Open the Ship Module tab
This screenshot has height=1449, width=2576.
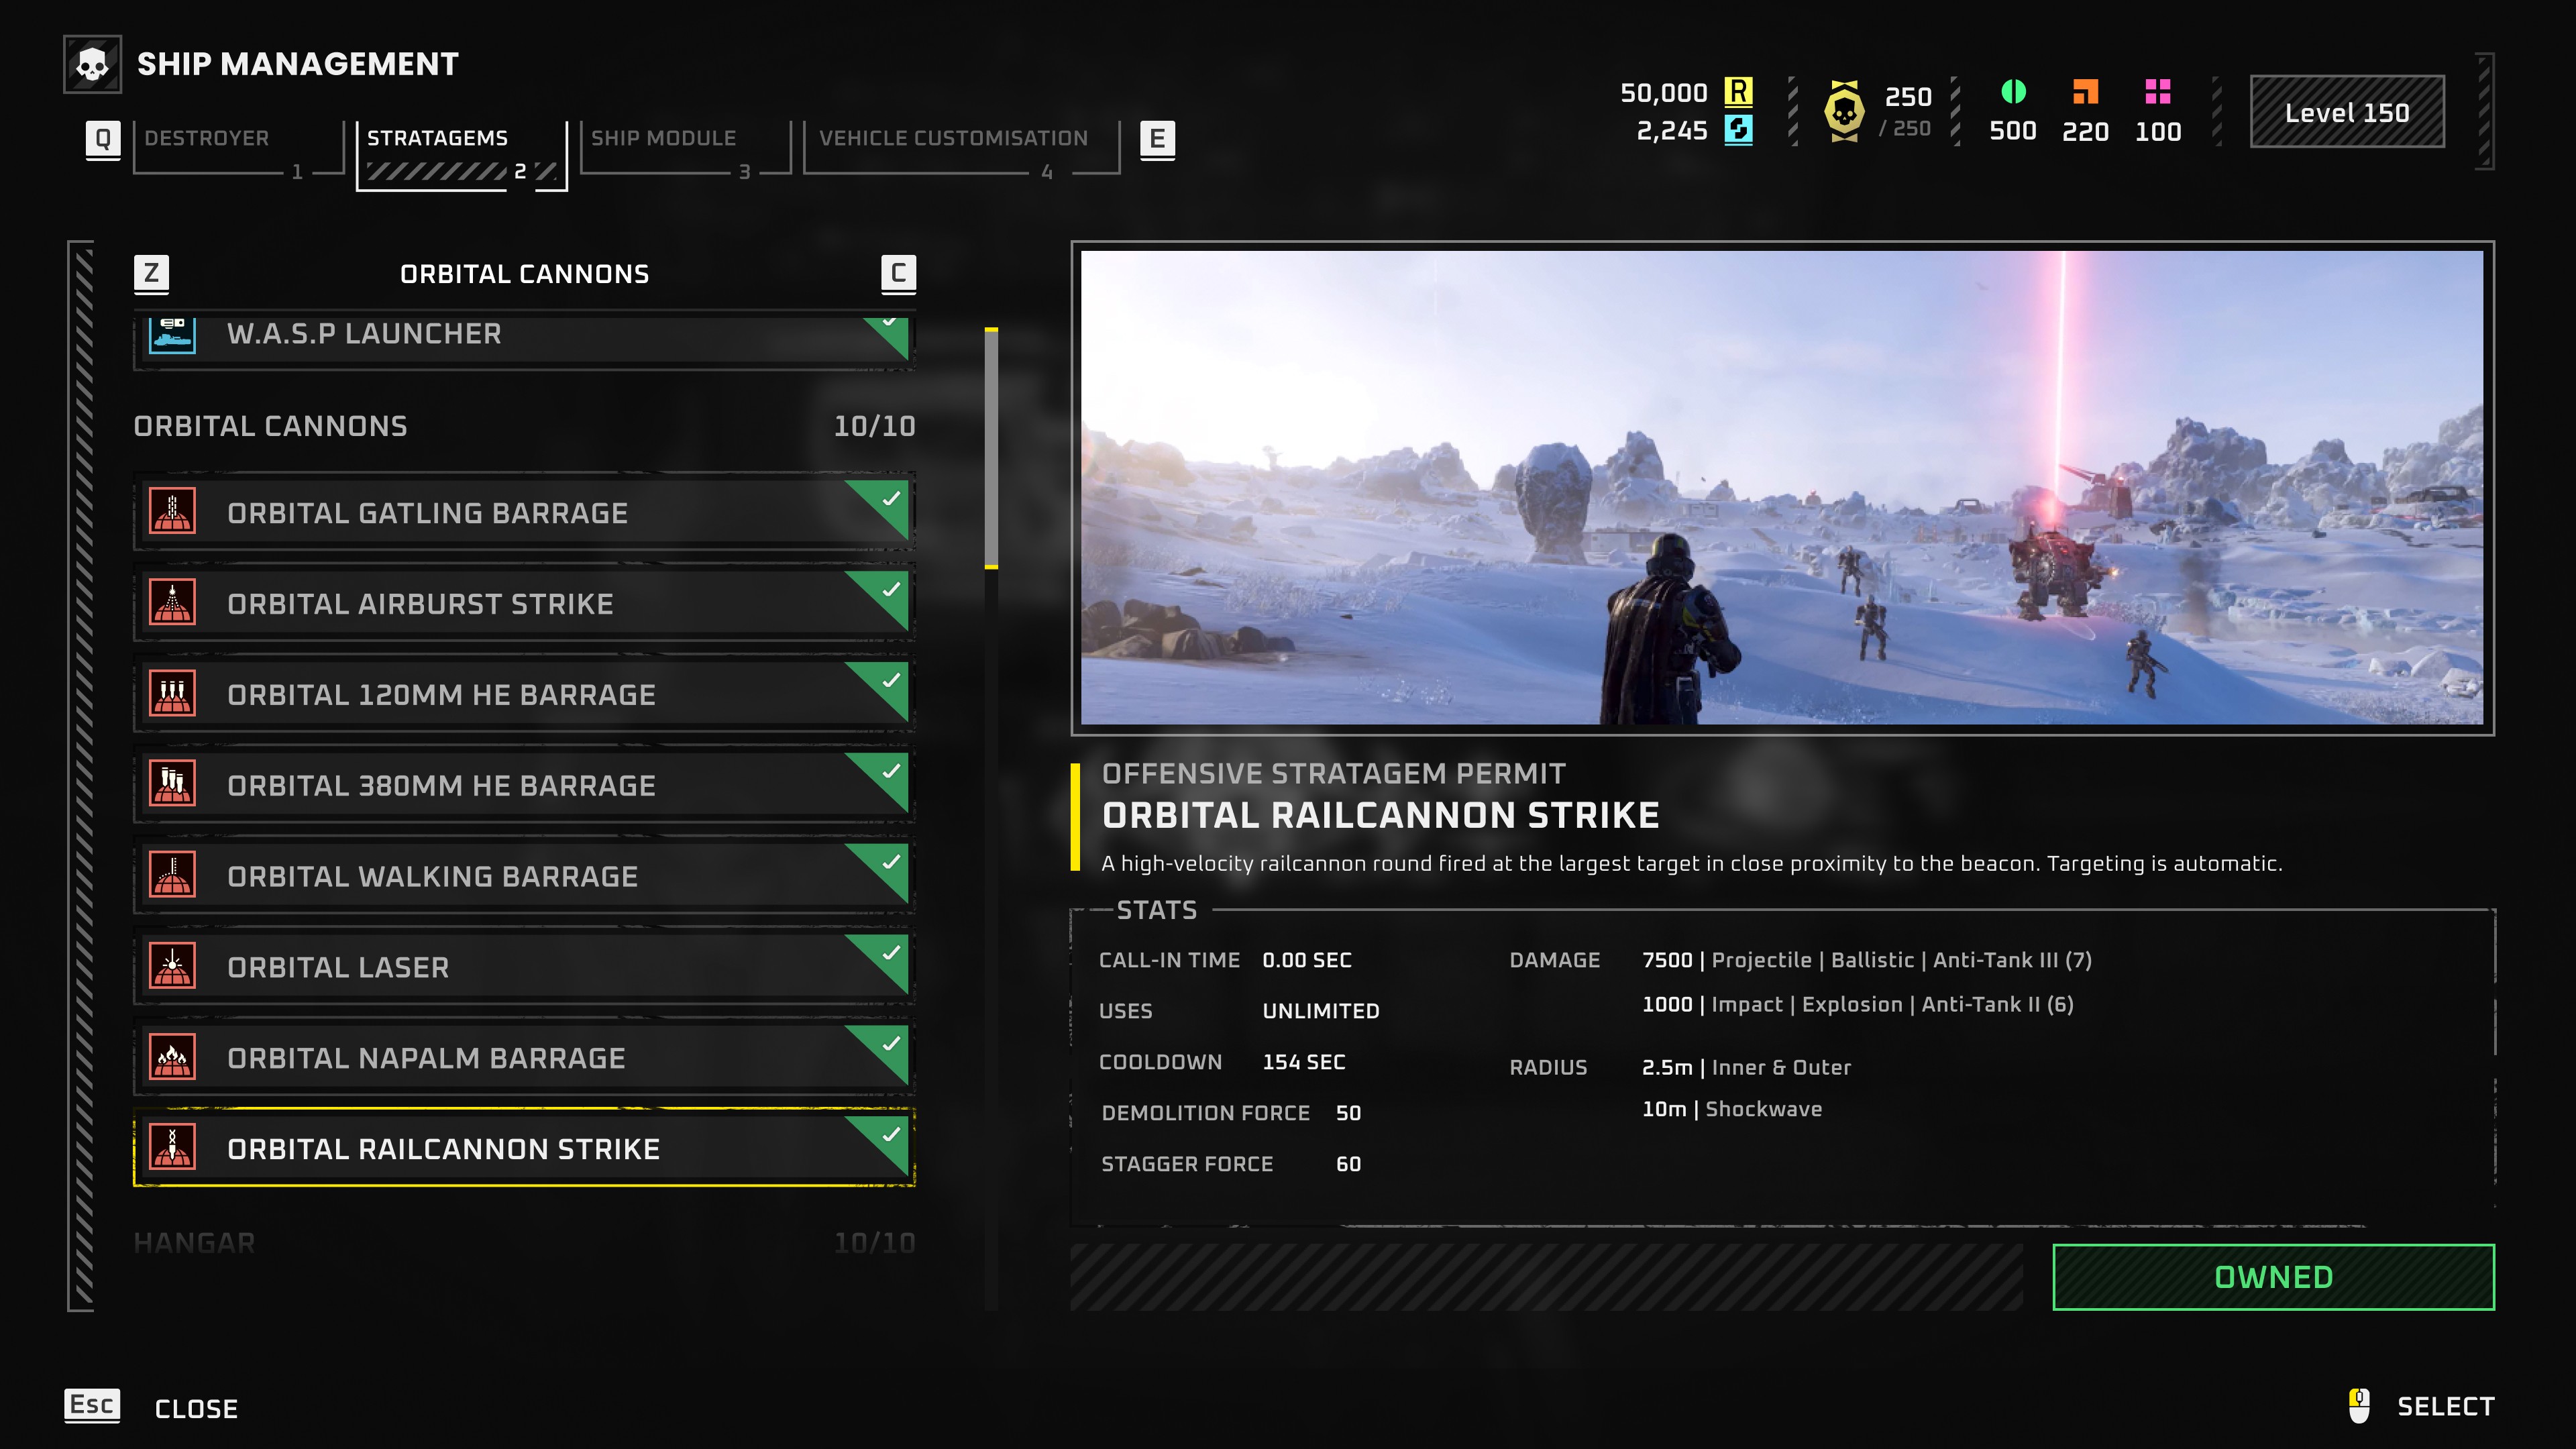pyautogui.click(x=663, y=139)
